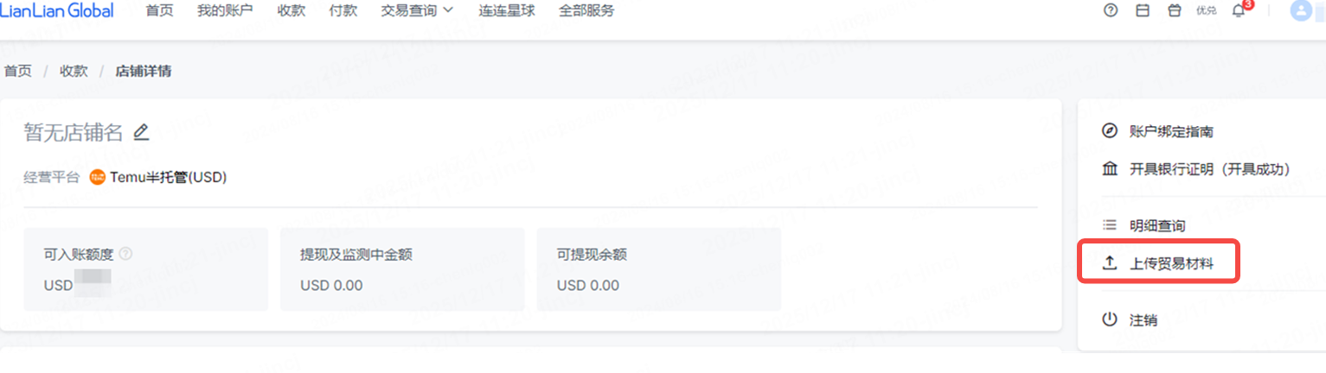1326x373 pixels.
Task: Click the Temu platform logo icon
Action: [x=98, y=177]
